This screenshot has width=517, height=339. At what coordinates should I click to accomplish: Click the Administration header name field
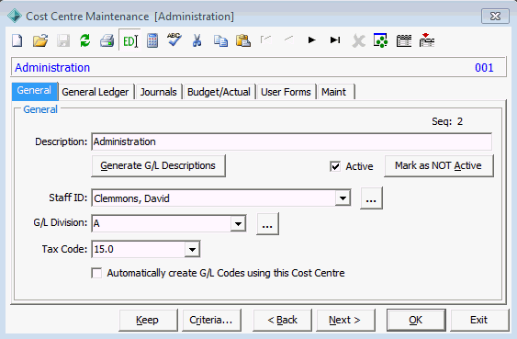(52, 68)
